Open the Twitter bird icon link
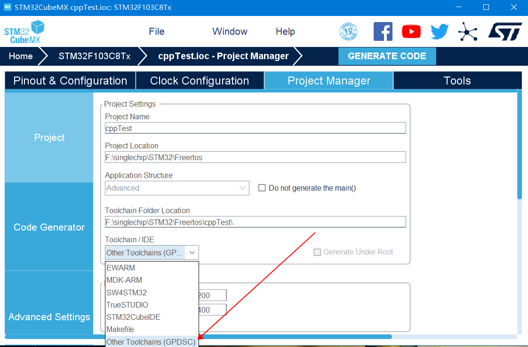This screenshot has height=347, width=528. coord(440,31)
